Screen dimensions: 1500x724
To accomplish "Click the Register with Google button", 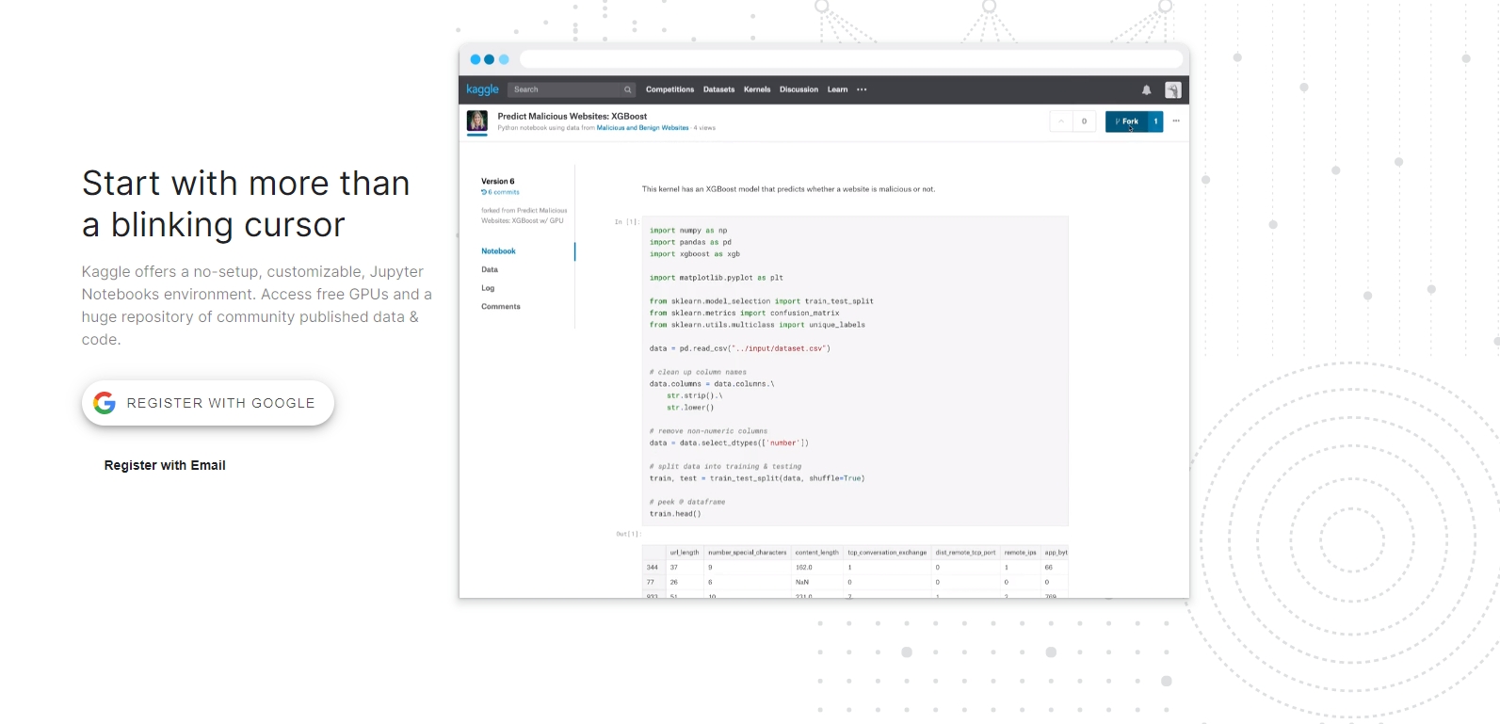I will pyautogui.click(x=208, y=403).
